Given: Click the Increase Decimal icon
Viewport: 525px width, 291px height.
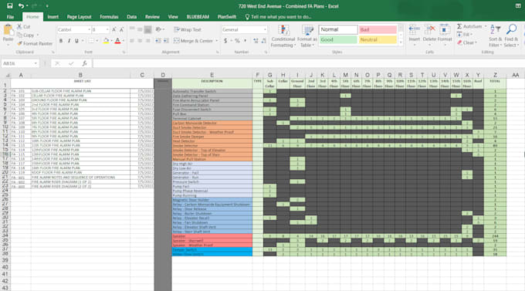Looking at the screenshot, I should (x=256, y=41).
